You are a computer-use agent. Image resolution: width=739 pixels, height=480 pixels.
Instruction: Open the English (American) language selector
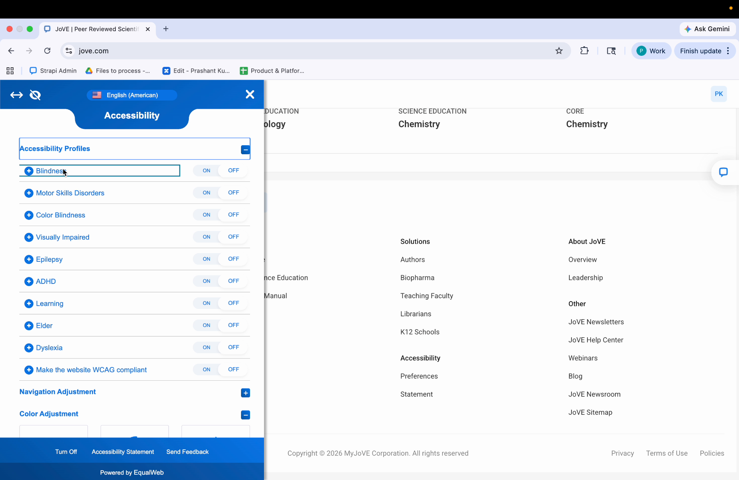pyautogui.click(x=132, y=95)
